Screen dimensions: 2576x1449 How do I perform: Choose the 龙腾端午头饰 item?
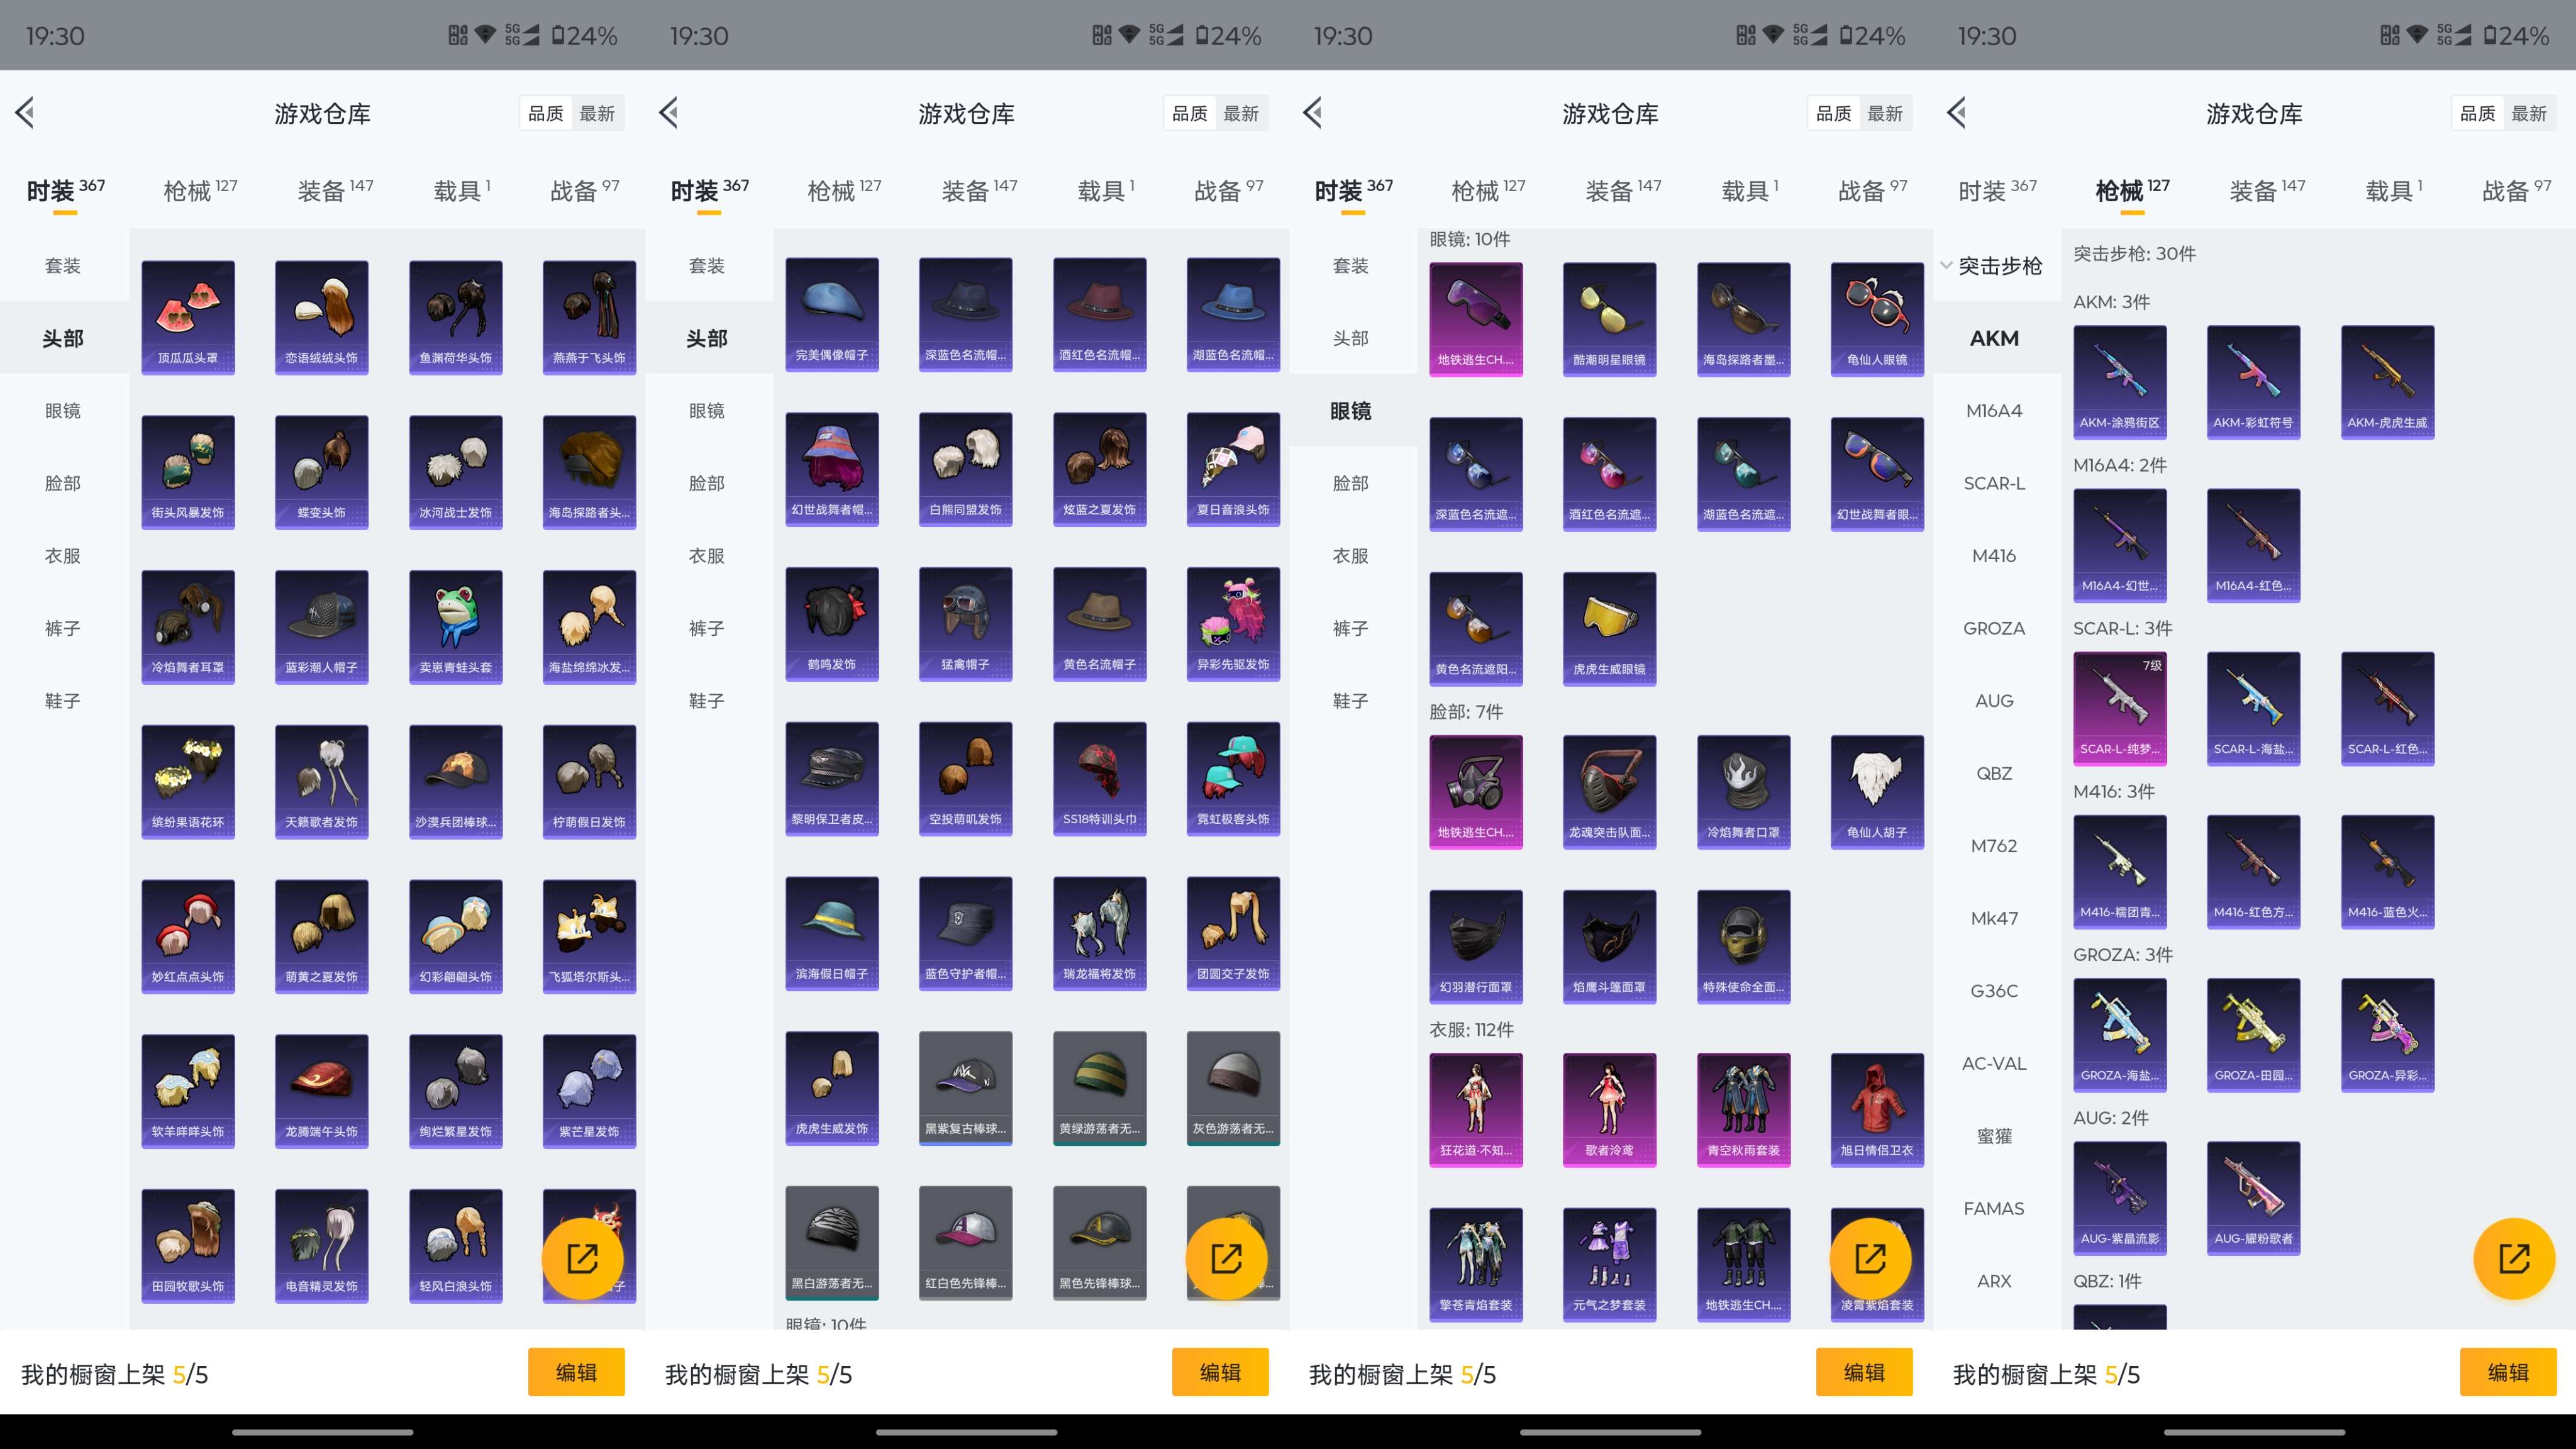tap(322, 1091)
